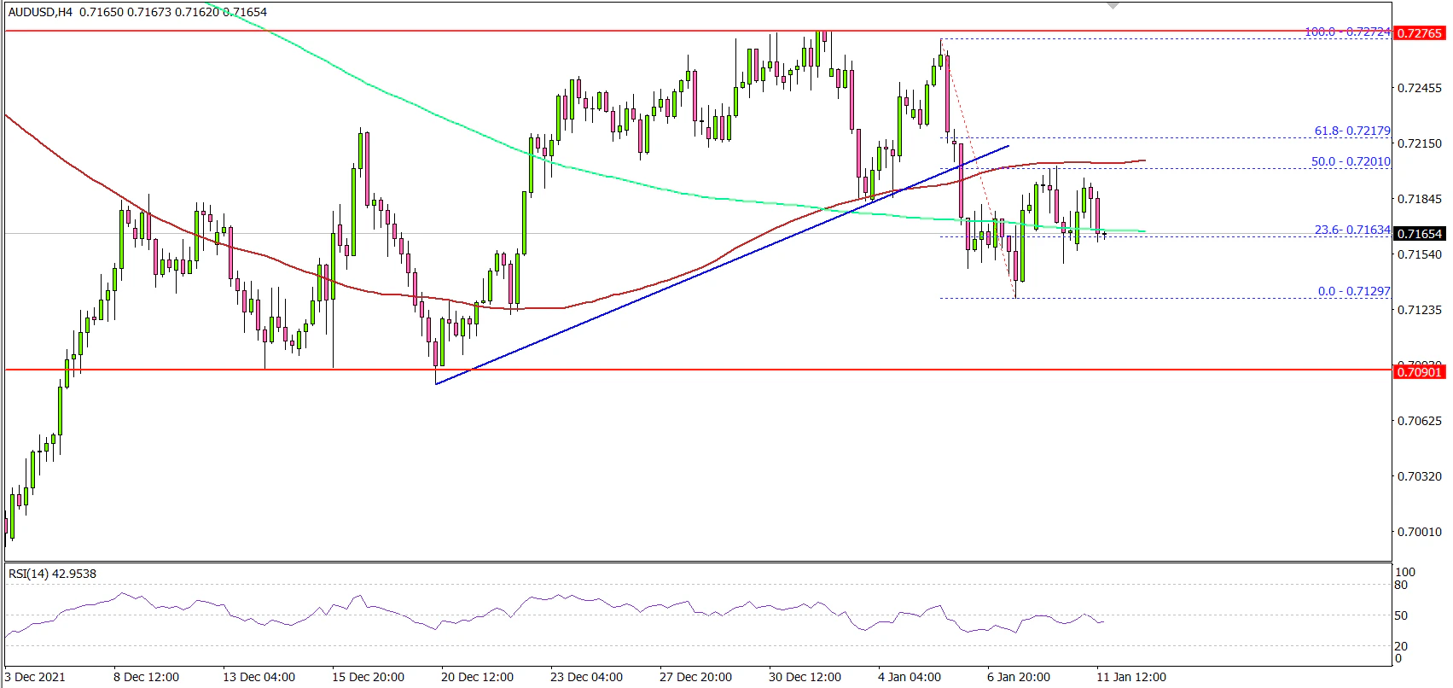The width and height of the screenshot is (1453, 688).
Task: Select the 0.72765 red resistance price tag
Action: pos(1421,33)
